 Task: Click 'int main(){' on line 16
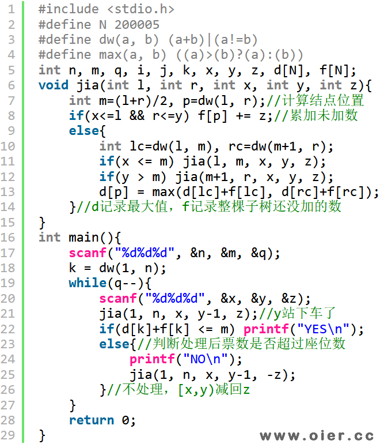[x=79, y=238]
